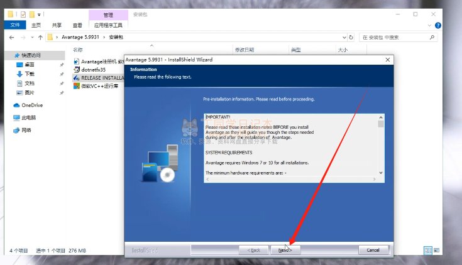Screen dimensions: 462x265
Task: Switch to the 主页 ribbon tab
Action: tap(36, 25)
